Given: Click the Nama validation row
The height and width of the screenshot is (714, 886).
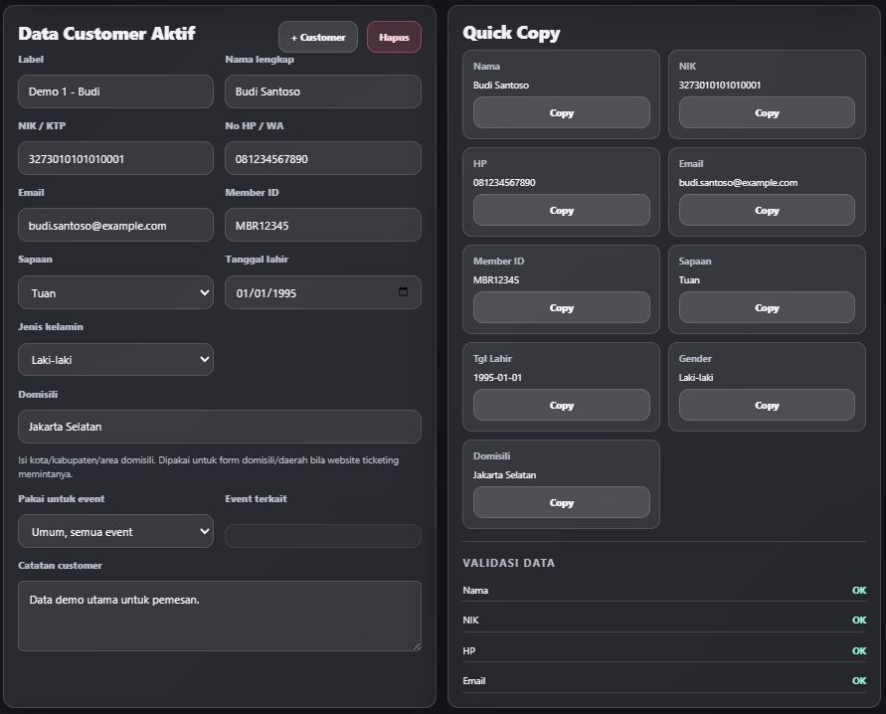Looking at the screenshot, I should tap(664, 590).
